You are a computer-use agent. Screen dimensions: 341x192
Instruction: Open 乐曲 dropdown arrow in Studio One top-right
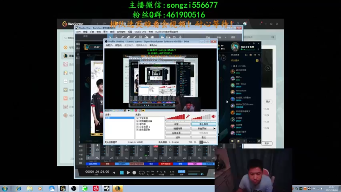[225, 38]
